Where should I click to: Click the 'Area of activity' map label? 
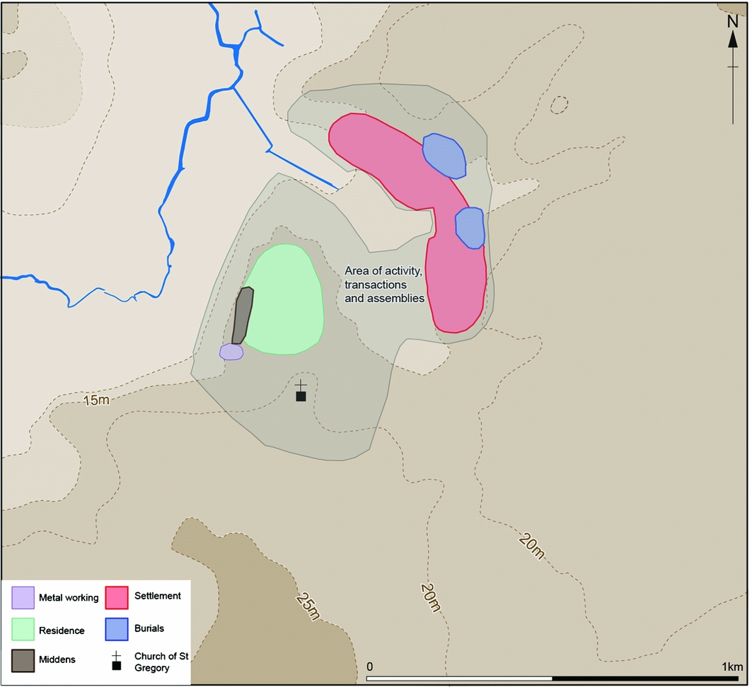click(384, 284)
